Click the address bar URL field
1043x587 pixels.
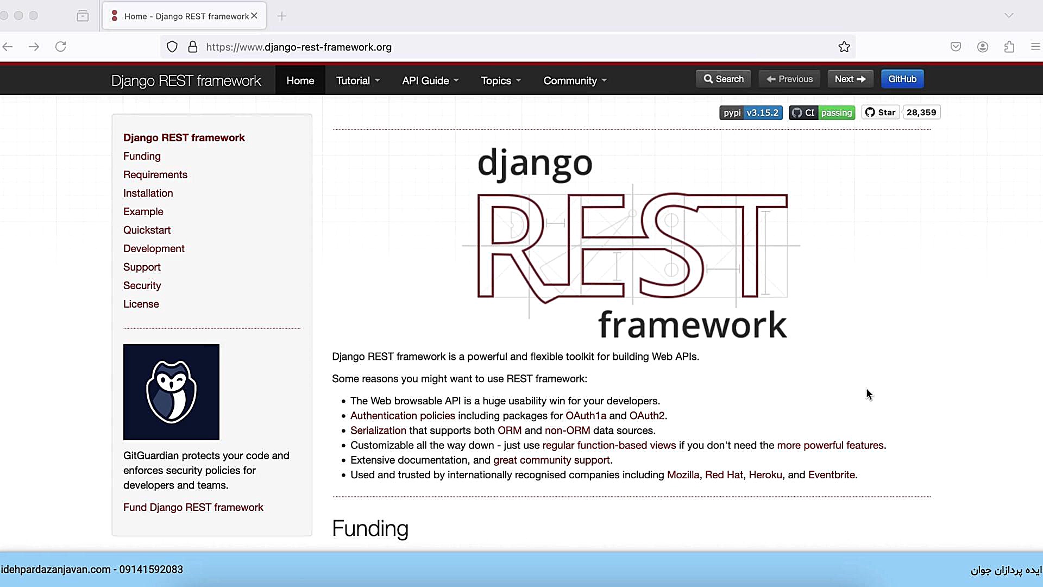pyautogui.click(x=508, y=47)
